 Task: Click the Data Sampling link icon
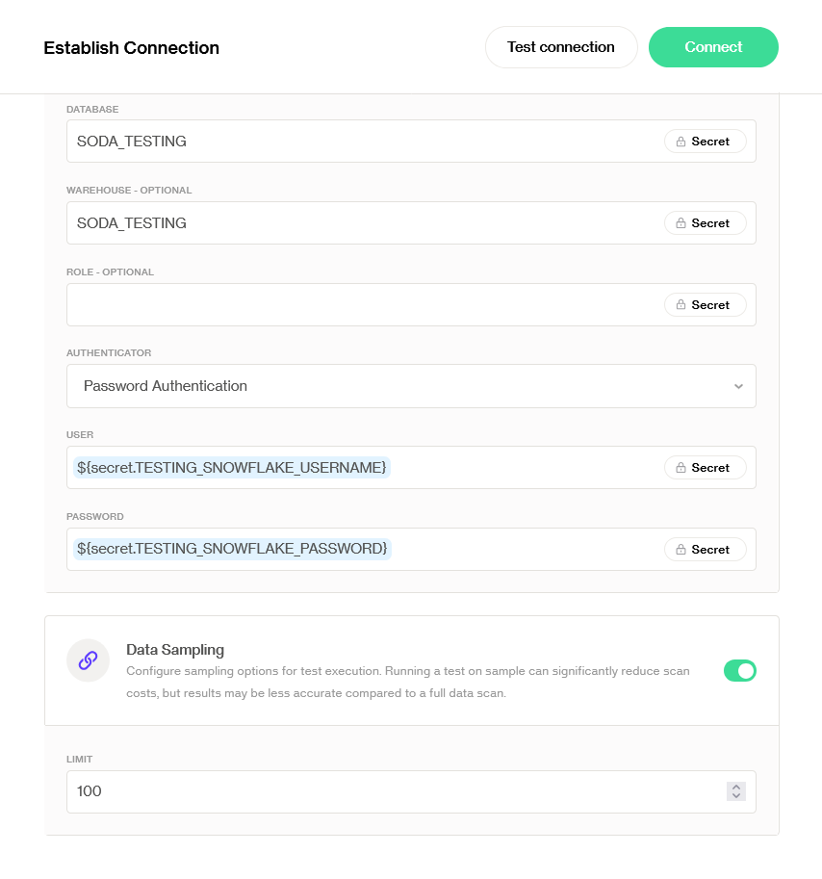point(88,660)
